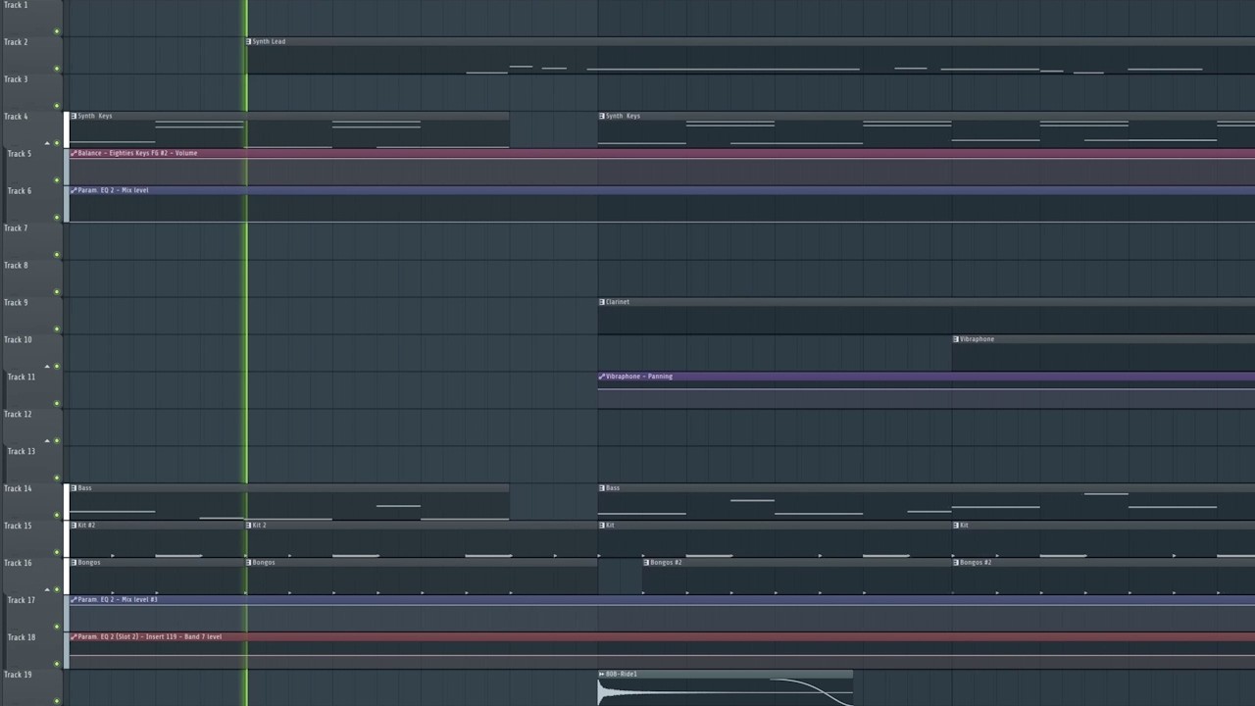Select the 808-Ride1 audio waveform
Screen dimensions: 1255x706
coord(726,692)
